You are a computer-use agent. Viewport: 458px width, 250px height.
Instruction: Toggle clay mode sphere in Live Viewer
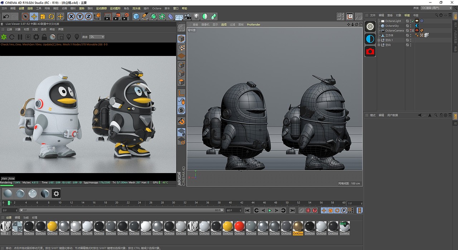(x=53, y=37)
